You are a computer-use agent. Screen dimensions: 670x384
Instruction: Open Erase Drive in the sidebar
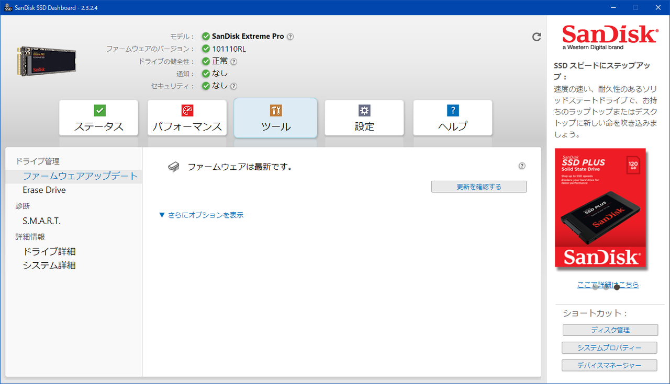tap(44, 190)
